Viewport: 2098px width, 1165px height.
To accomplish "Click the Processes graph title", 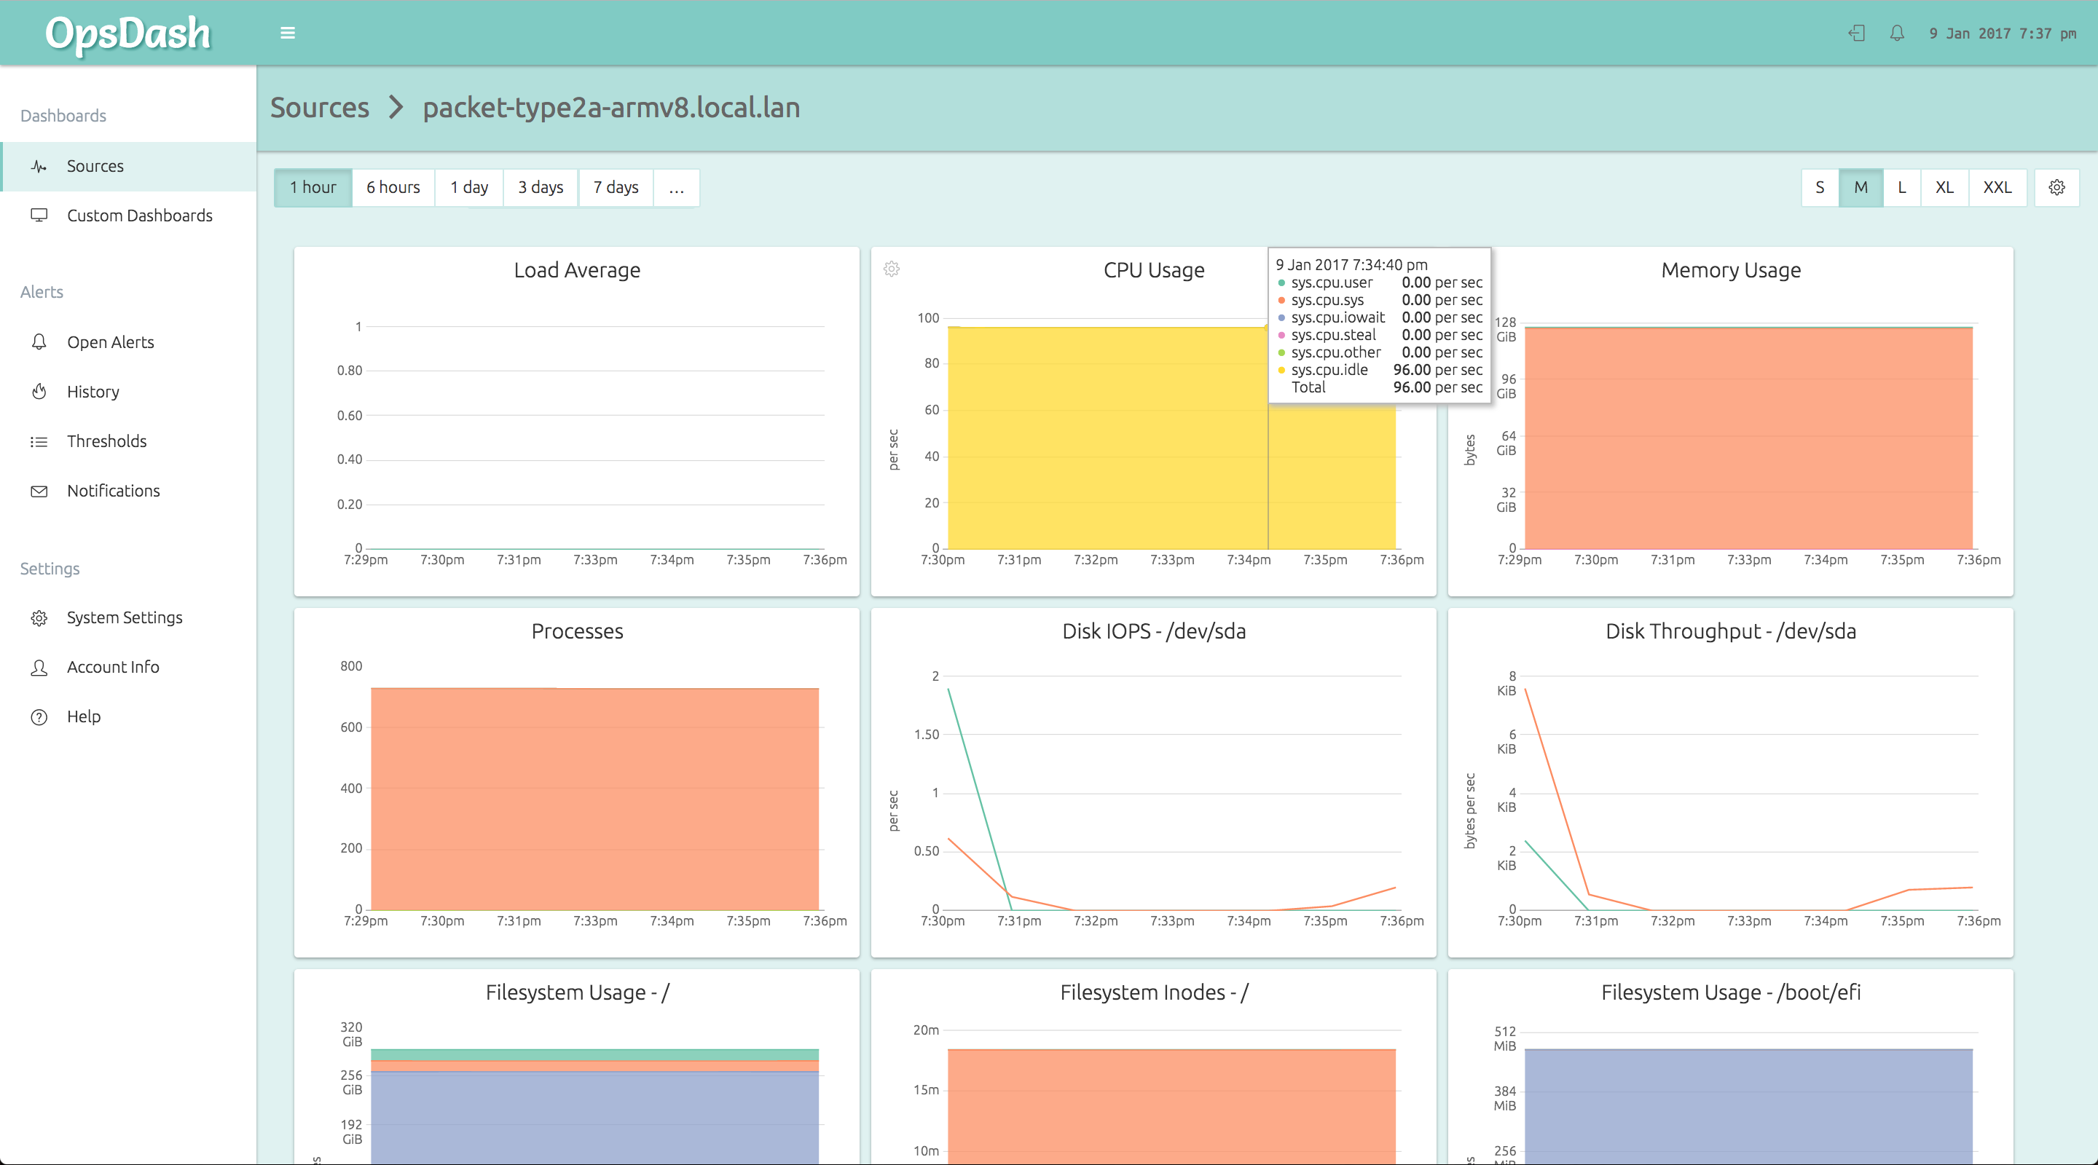I will click(577, 632).
